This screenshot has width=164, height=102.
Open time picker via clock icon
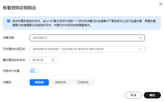pyautogui.click(x=53, y=60)
